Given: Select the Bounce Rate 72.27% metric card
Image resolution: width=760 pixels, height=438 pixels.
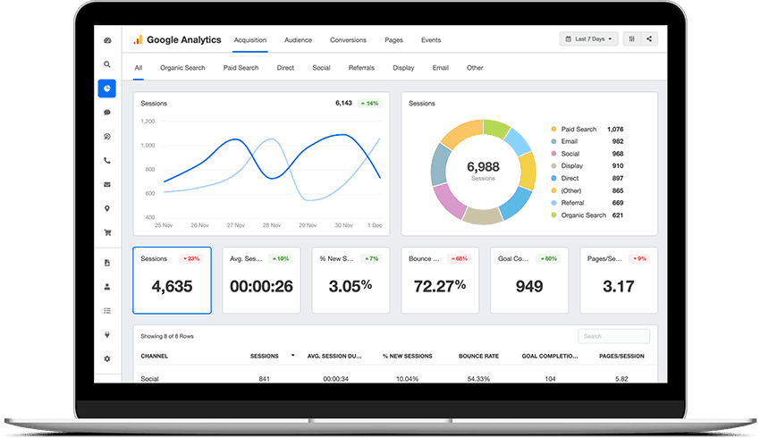Looking at the screenshot, I should 439,280.
